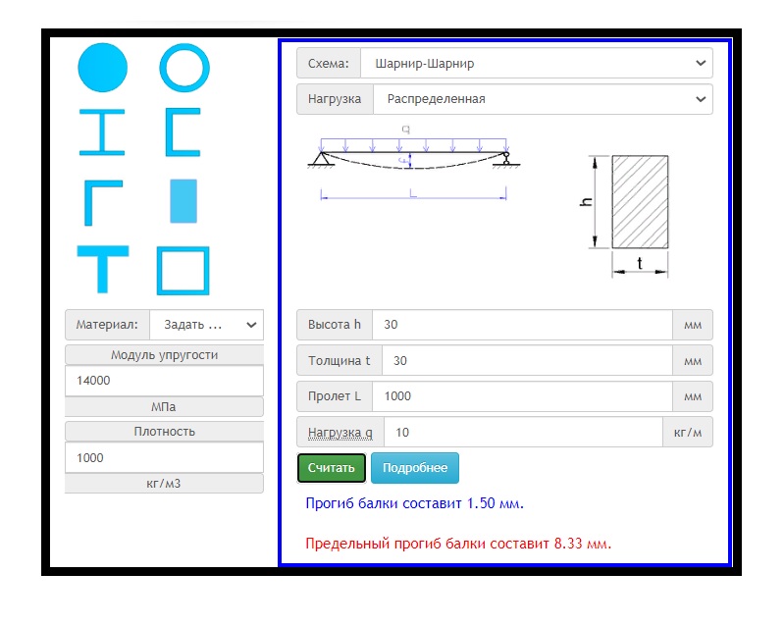Pick the angle (L-profile) cross-section icon
784x625 pixels.
102,201
